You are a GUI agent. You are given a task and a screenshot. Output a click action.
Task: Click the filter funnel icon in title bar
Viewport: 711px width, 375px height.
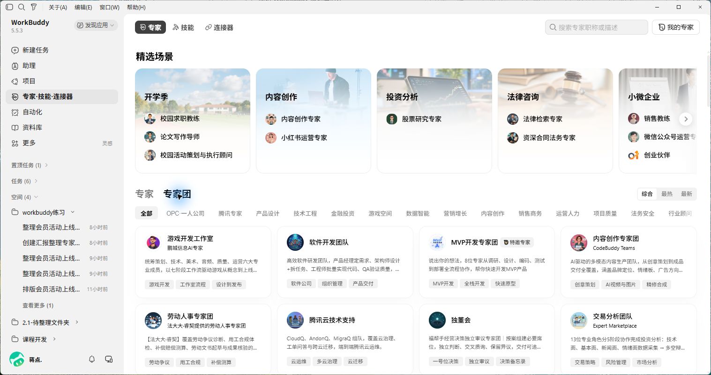tap(34, 7)
